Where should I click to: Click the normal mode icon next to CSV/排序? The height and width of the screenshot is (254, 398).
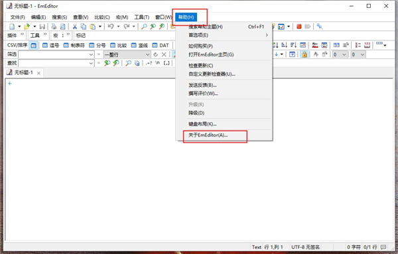pos(33,45)
